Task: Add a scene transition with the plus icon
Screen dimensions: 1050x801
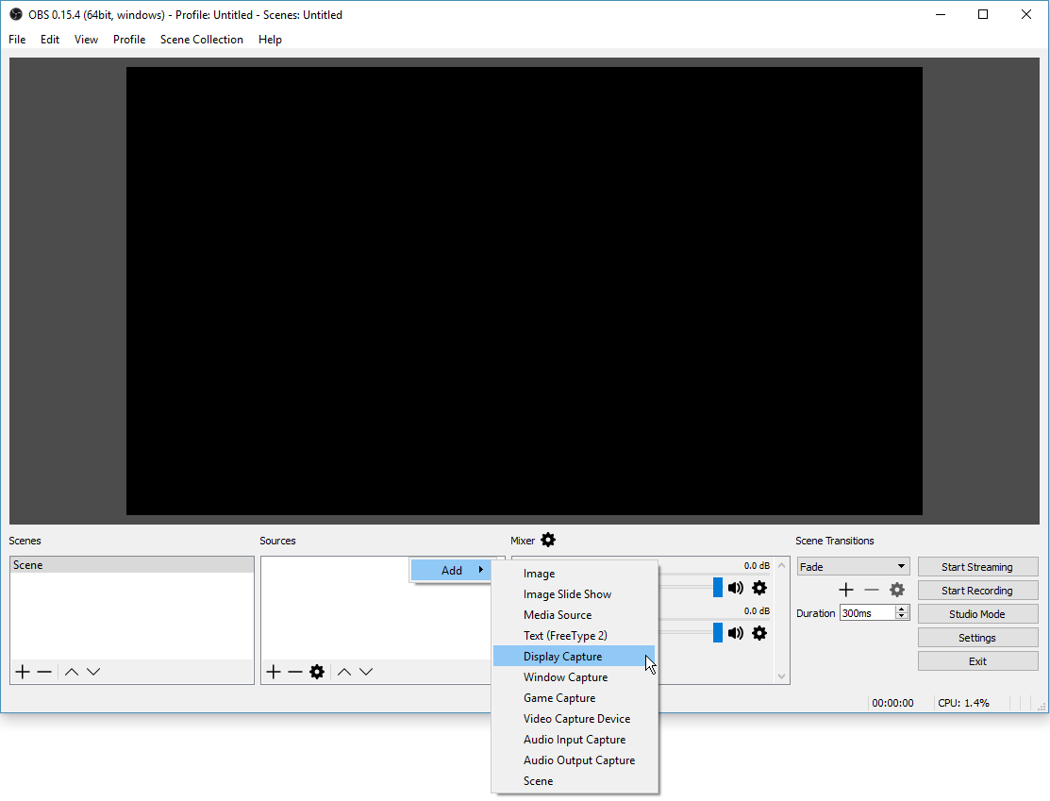Action: [846, 590]
